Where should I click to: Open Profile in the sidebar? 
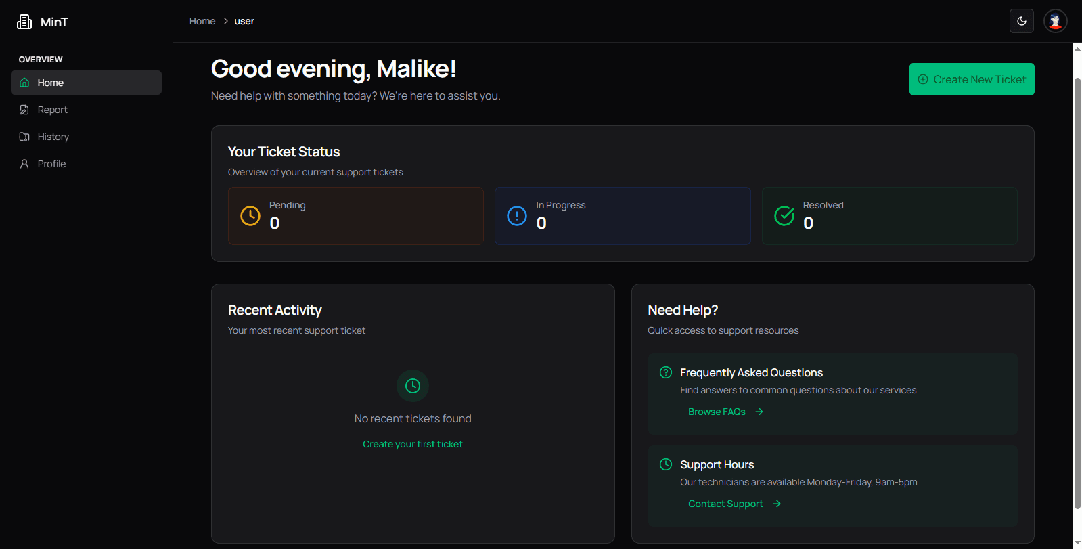51,164
